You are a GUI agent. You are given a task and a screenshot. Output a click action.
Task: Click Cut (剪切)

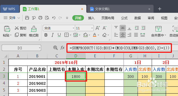(20, 28)
